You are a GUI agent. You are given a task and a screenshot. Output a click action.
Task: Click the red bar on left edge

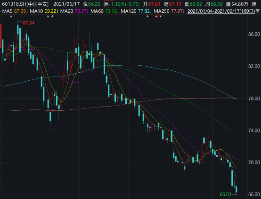pyautogui.click(x=0, y=36)
